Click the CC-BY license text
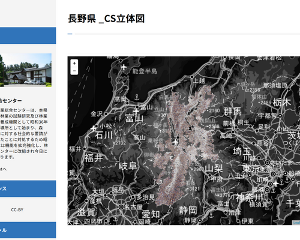 17,209
